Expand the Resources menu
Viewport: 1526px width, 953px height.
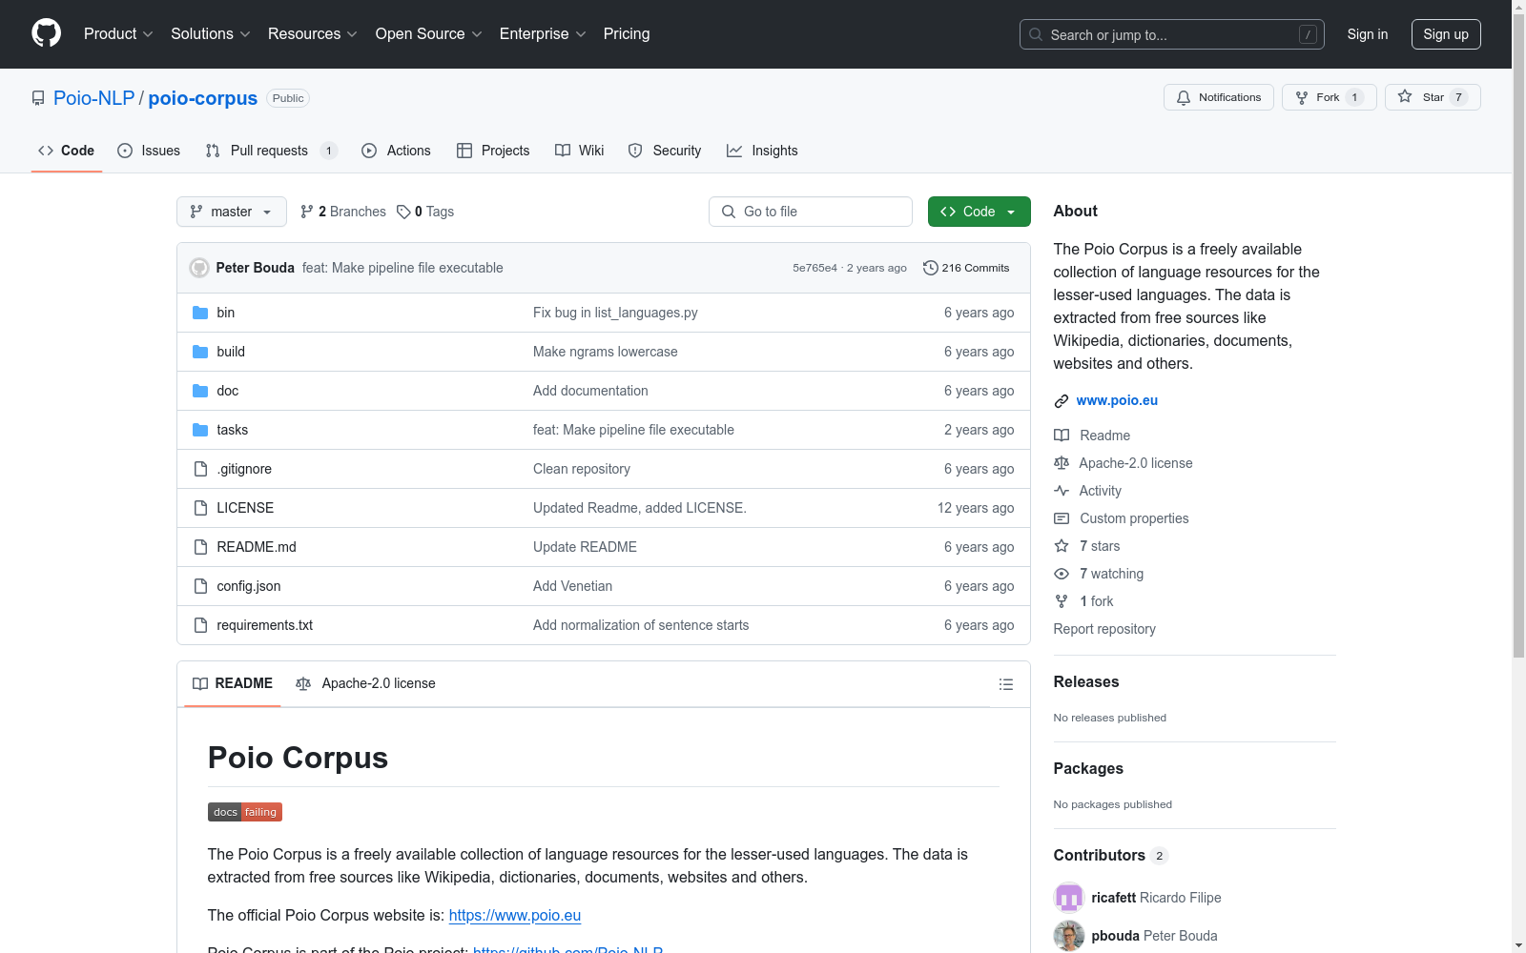313,33
